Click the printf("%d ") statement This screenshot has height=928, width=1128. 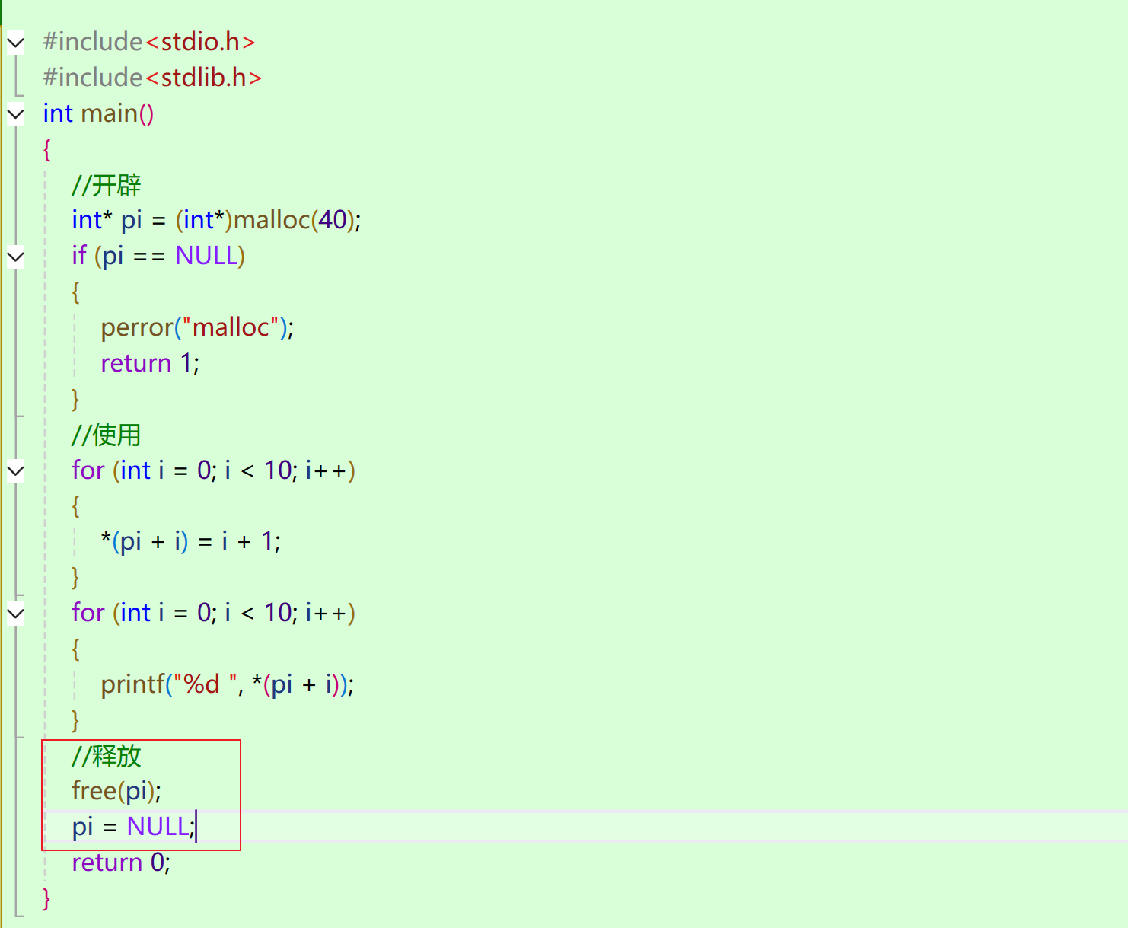click(x=228, y=684)
